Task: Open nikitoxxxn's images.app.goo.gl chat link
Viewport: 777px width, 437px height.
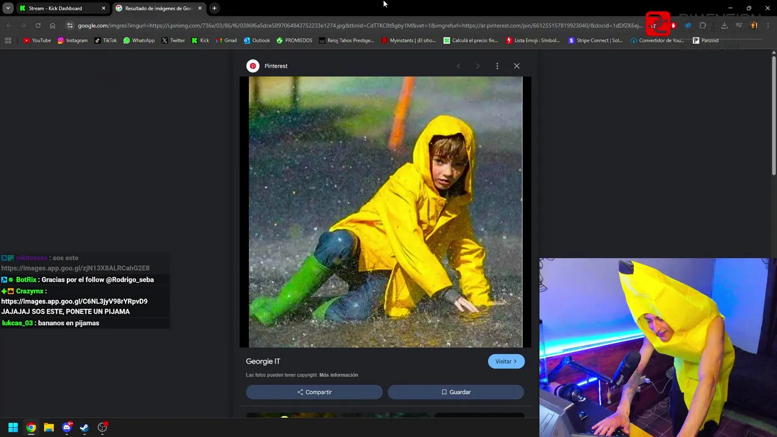Action: click(75, 268)
